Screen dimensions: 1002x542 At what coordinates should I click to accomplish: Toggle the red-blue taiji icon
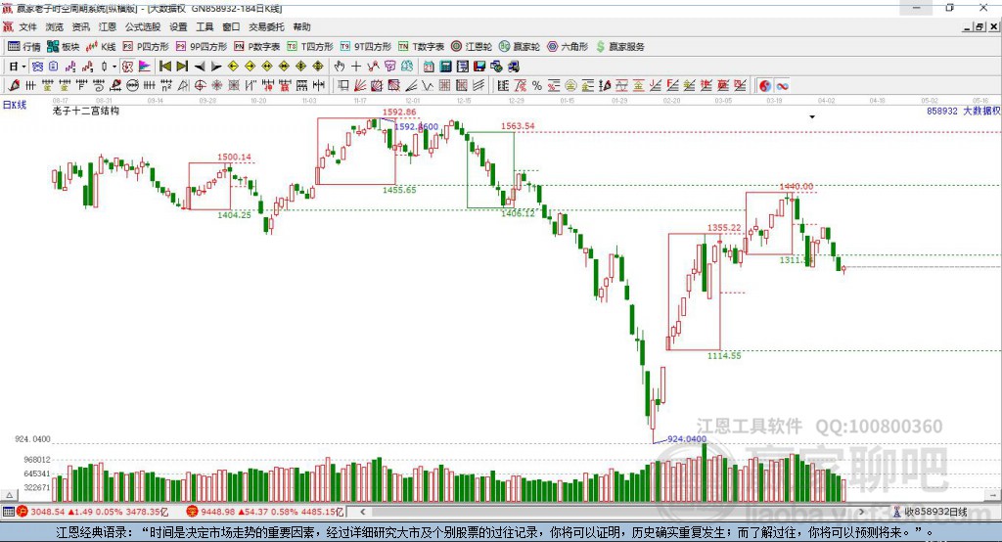pyautogui.click(x=765, y=85)
